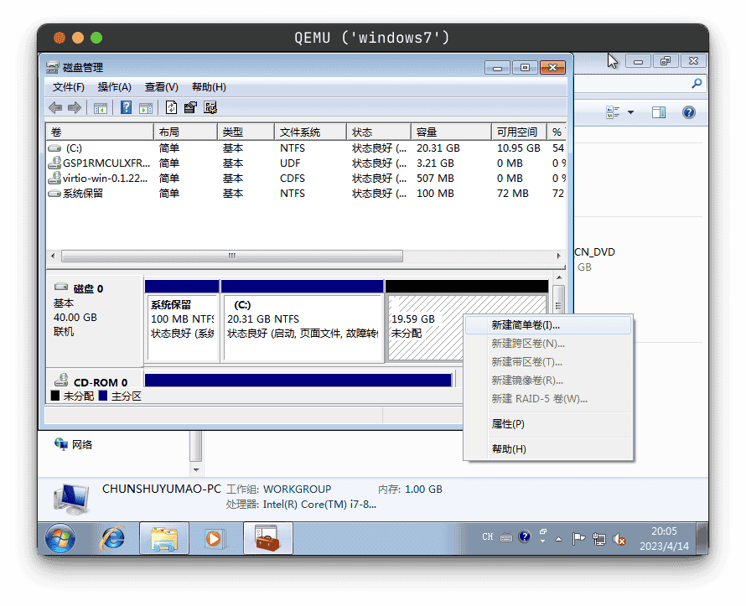Select the 系统保留 100 MB partition block
Viewport: 746px width, 606px height.
pos(182,321)
